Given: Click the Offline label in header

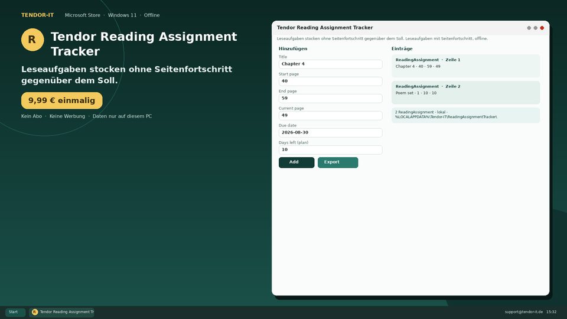Looking at the screenshot, I should click(x=152, y=15).
